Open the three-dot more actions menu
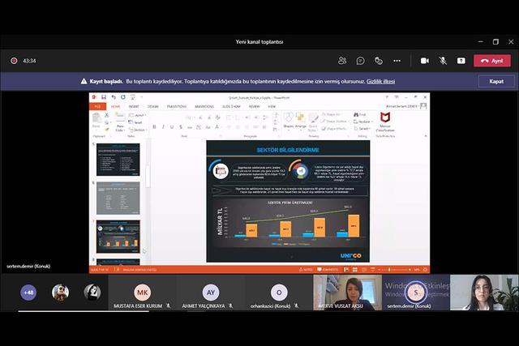 click(397, 60)
